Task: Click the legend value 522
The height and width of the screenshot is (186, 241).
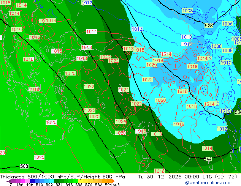Action: click(x=49, y=184)
